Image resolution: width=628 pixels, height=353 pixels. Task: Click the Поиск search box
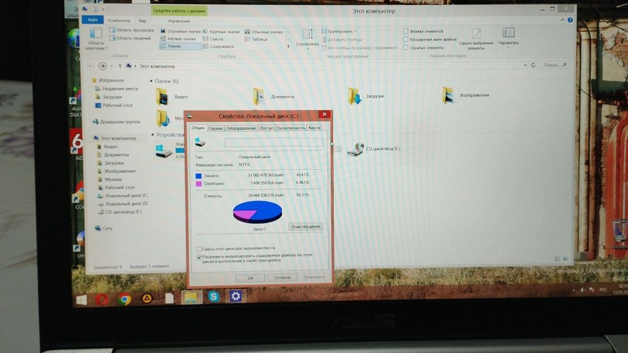point(555,65)
